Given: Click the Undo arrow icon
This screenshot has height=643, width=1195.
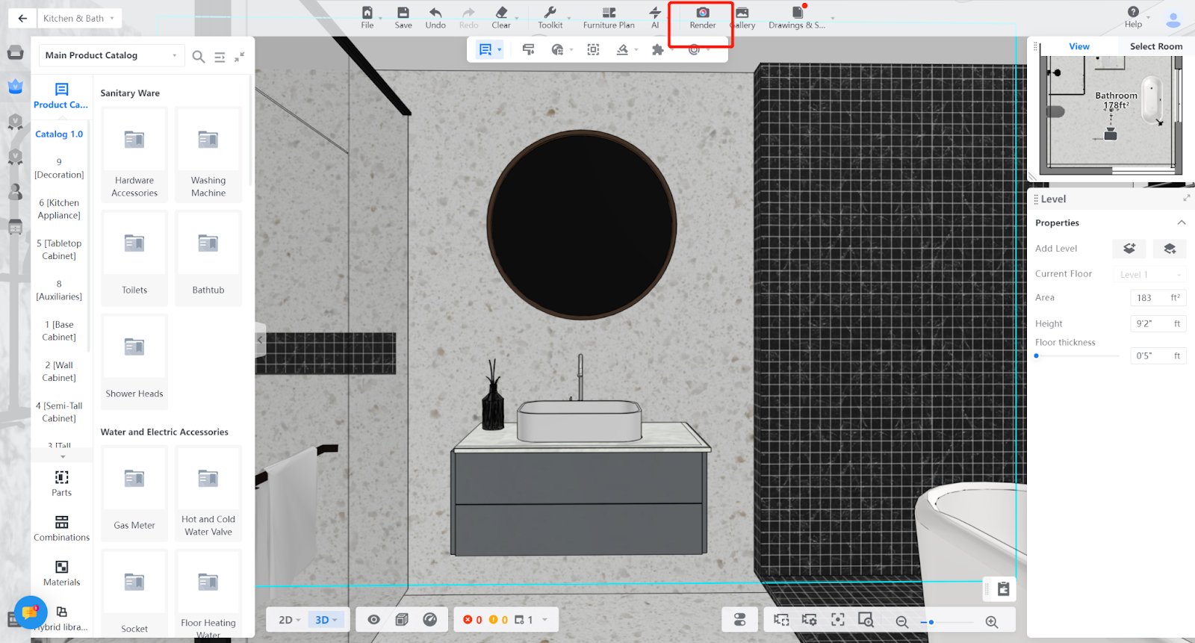Looking at the screenshot, I should coord(435,13).
